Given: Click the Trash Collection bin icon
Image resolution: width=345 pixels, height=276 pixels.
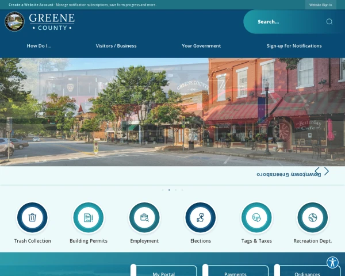Looking at the screenshot, I should (x=32, y=217).
